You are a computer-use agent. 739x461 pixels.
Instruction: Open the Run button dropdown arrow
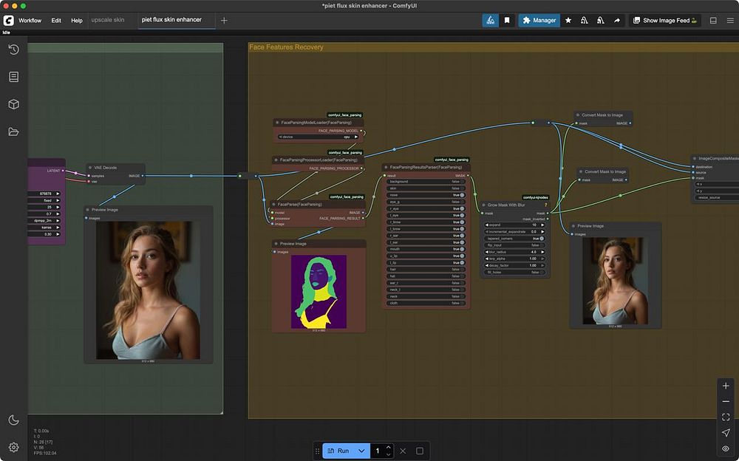click(x=361, y=451)
